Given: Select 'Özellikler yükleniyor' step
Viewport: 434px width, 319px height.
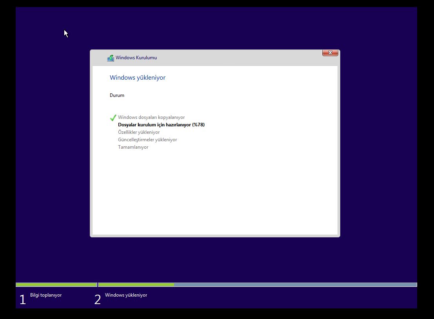Looking at the screenshot, I should point(139,132).
